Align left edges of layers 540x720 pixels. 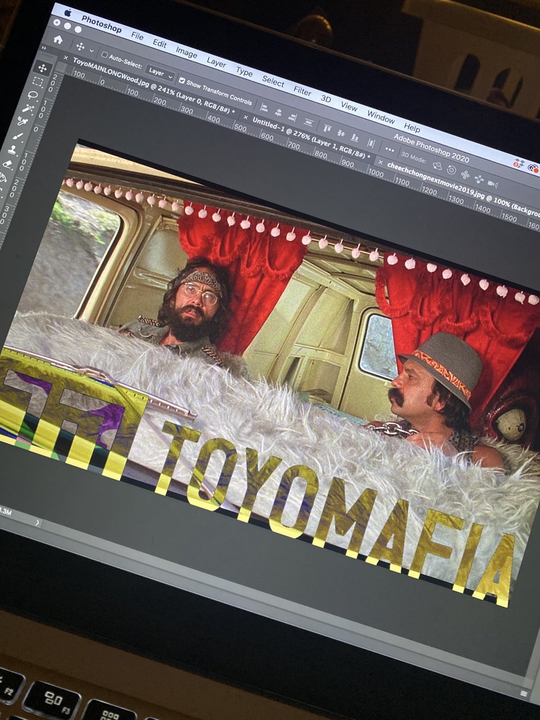click(263, 107)
